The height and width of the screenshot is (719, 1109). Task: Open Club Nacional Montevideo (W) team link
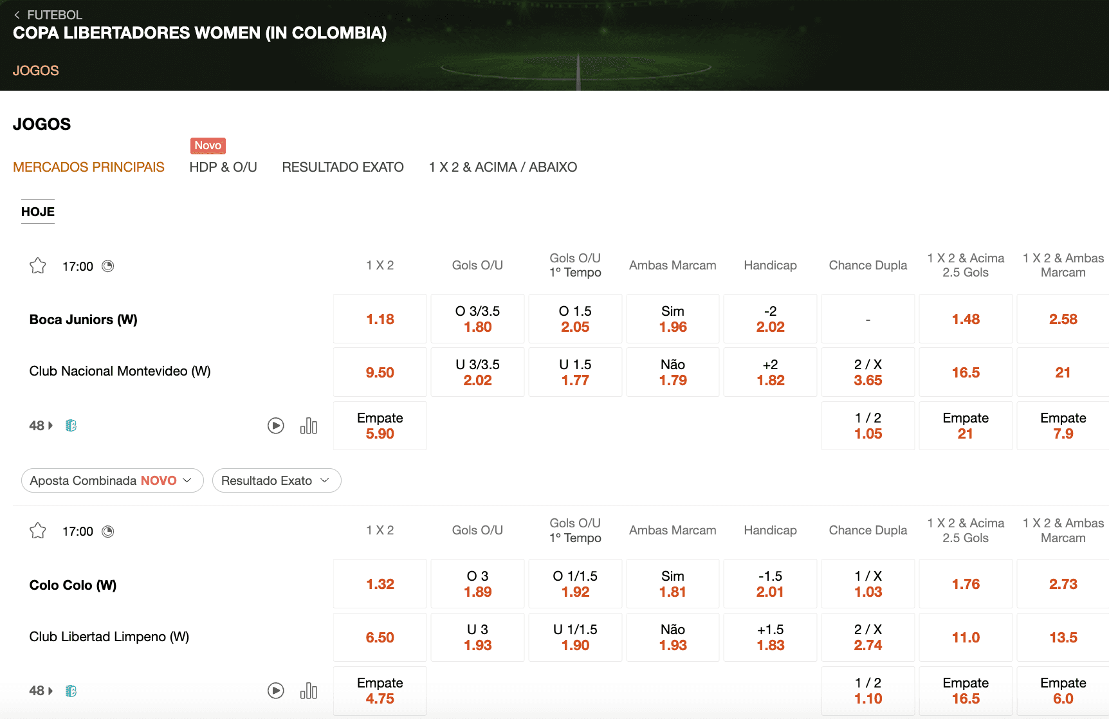click(120, 371)
